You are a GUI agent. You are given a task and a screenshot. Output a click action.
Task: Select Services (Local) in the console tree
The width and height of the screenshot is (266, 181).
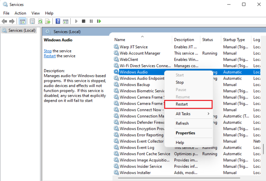click(19, 30)
